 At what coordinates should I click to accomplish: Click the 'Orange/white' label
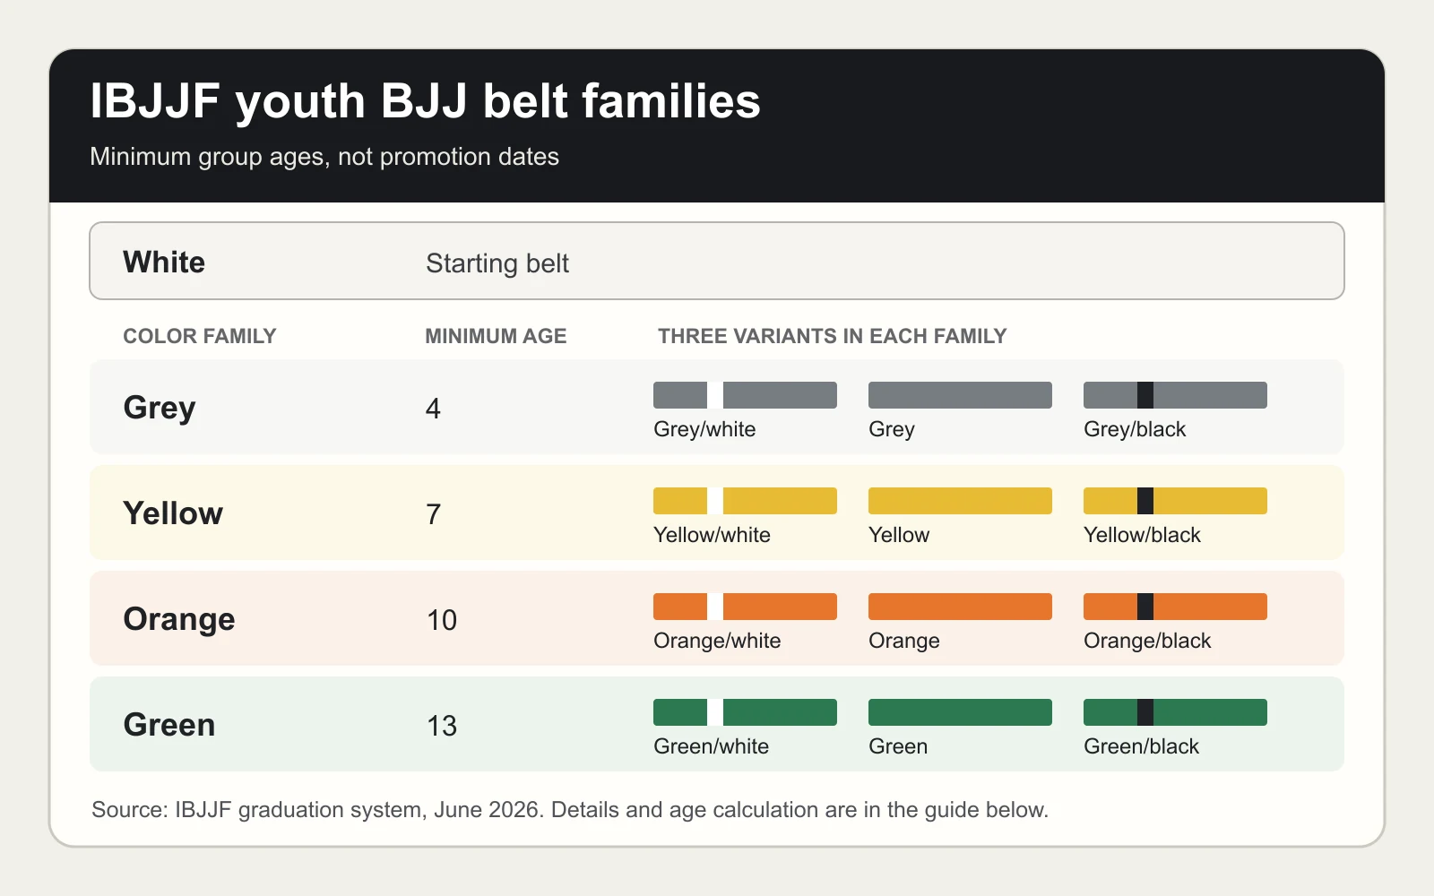pyautogui.click(x=717, y=641)
